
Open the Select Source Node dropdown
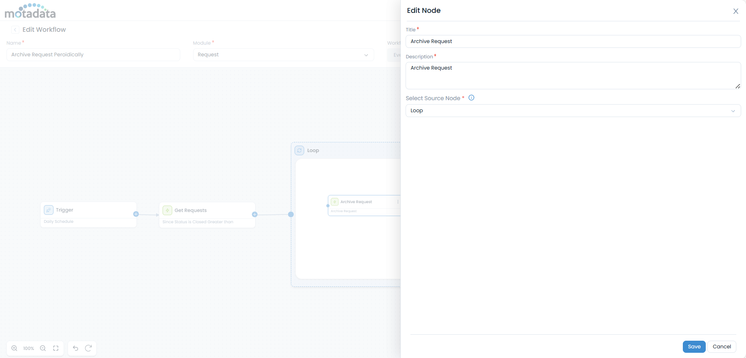click(573, 111)
